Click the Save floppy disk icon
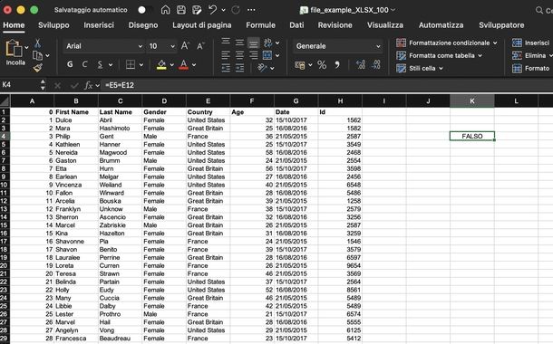The width and height of the screenshot is (553, 344). [181, 10]
